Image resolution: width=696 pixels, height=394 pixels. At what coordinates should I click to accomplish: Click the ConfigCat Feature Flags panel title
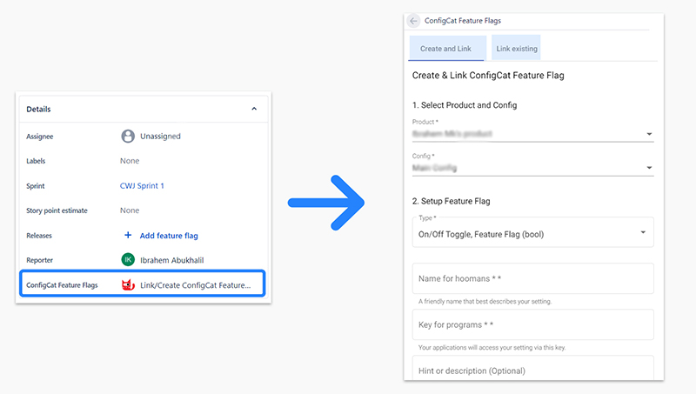tap(463, 21)
